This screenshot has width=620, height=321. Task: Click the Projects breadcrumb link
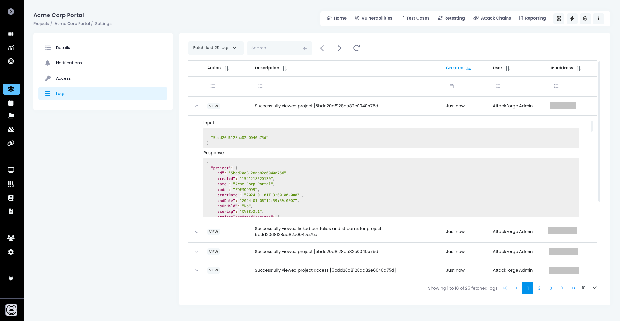(41, 24)
